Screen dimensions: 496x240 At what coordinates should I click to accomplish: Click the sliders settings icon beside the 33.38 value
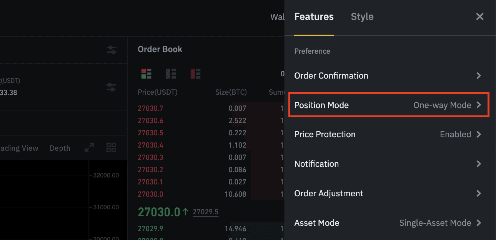coord(111,87)
